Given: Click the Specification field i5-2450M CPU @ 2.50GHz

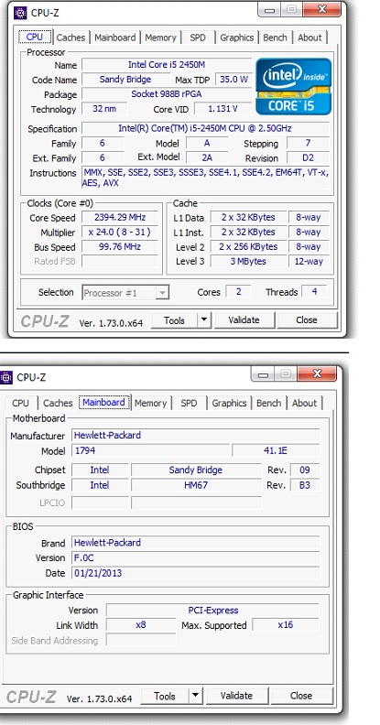Looking at the screenshot, I should pos(205,128).
